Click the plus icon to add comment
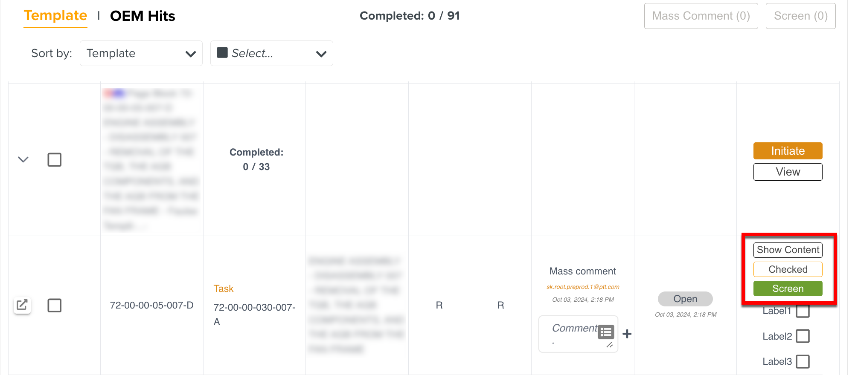The height and width of the screenshot is (375, 855). 627,334
